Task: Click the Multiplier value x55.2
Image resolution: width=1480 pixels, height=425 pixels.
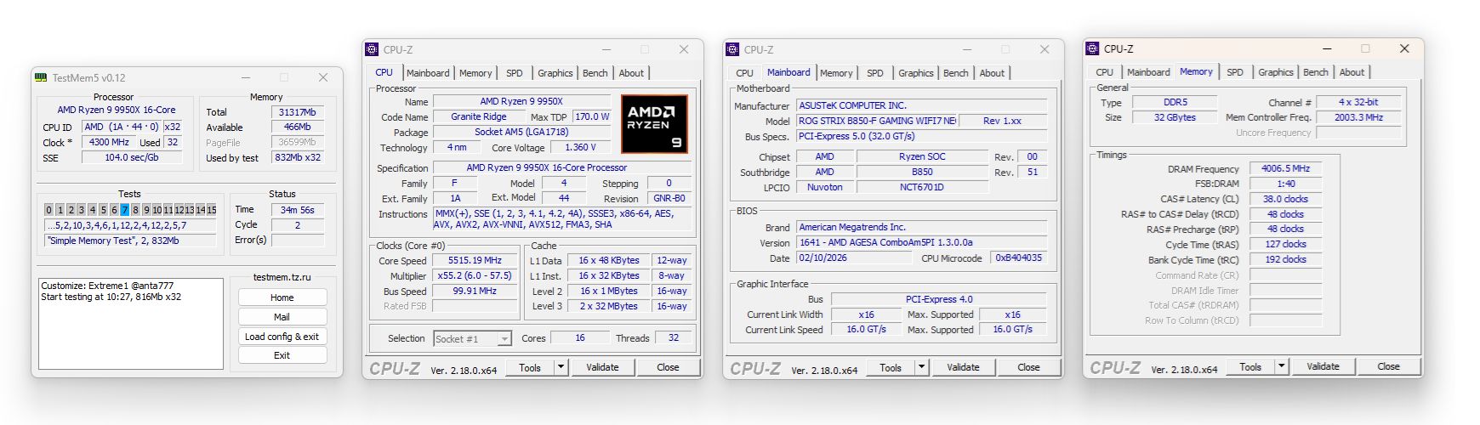Action: point(475,275)
